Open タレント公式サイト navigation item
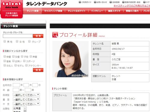 (76, 11)
